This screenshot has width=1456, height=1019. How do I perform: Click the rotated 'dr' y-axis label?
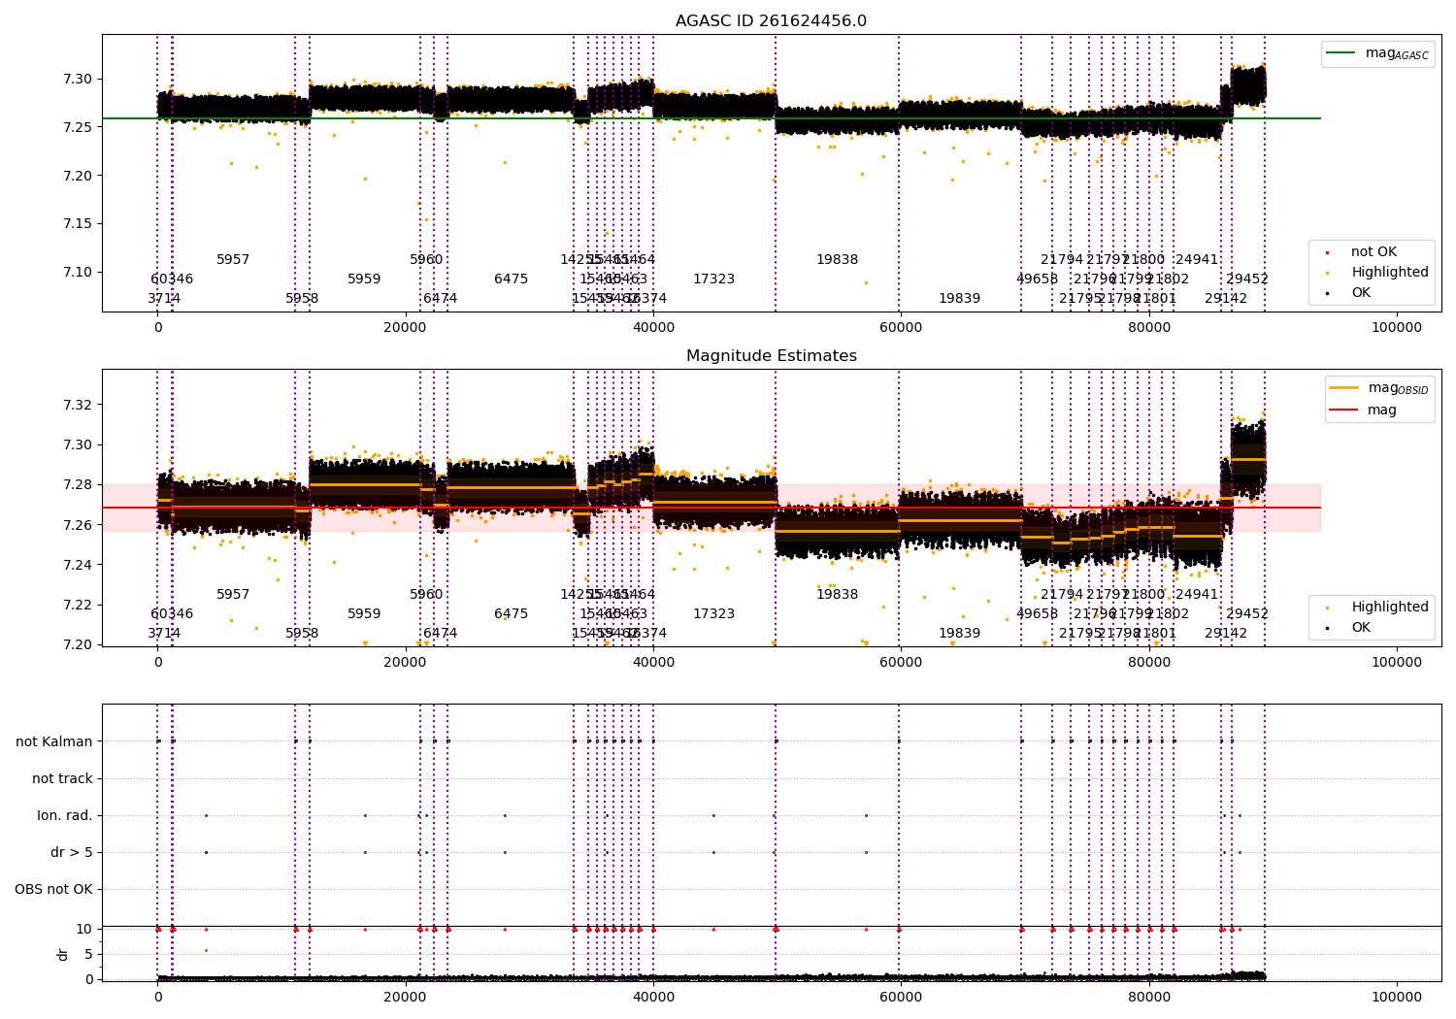63,954
